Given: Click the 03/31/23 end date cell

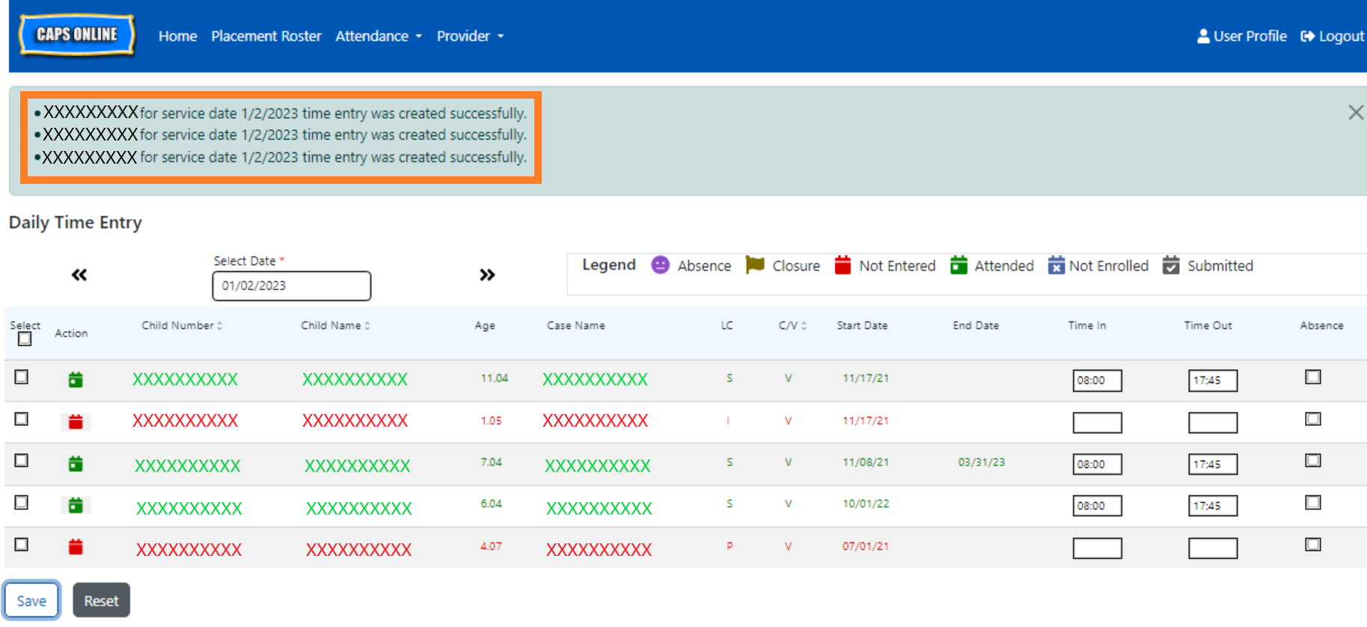Looking at the screenshot, I should click(x=982, y=463).
